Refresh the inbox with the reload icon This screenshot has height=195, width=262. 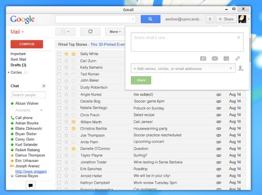tap(90, 31)
